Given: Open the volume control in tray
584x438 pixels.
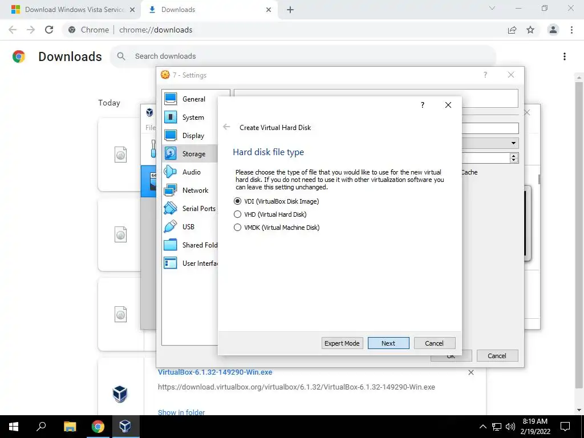Looking at the screenshot, I should pos(510,427).
